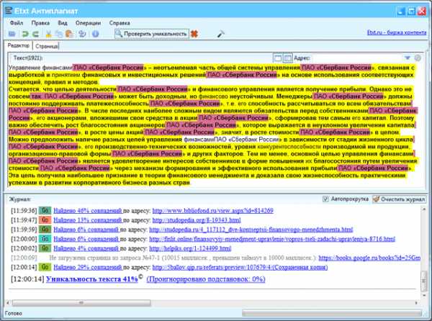Click Go badge for studopedia.ru 6% row
The image size is (432, 321).
tap(45, 230)
